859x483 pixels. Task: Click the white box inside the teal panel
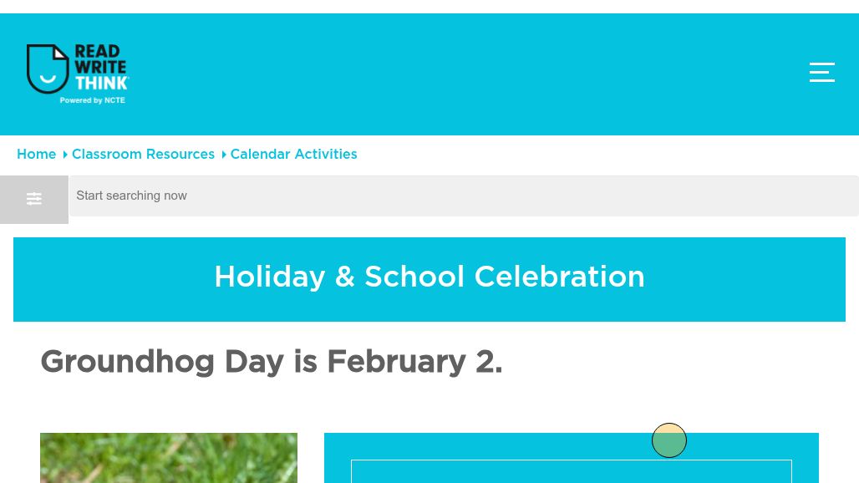(571, 472)
